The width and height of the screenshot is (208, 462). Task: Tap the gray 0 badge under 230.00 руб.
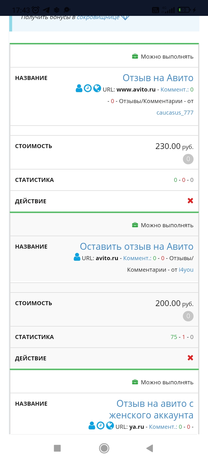point(188,159)
